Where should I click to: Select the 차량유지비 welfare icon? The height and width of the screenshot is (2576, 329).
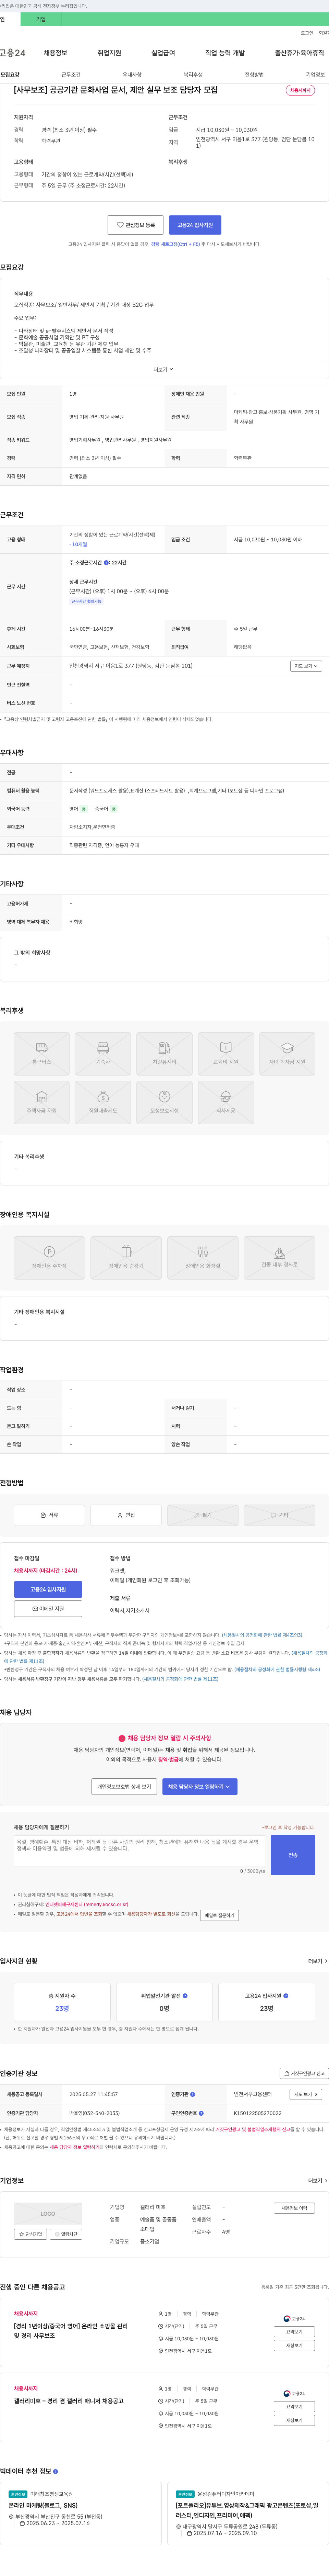point(164,1054)
